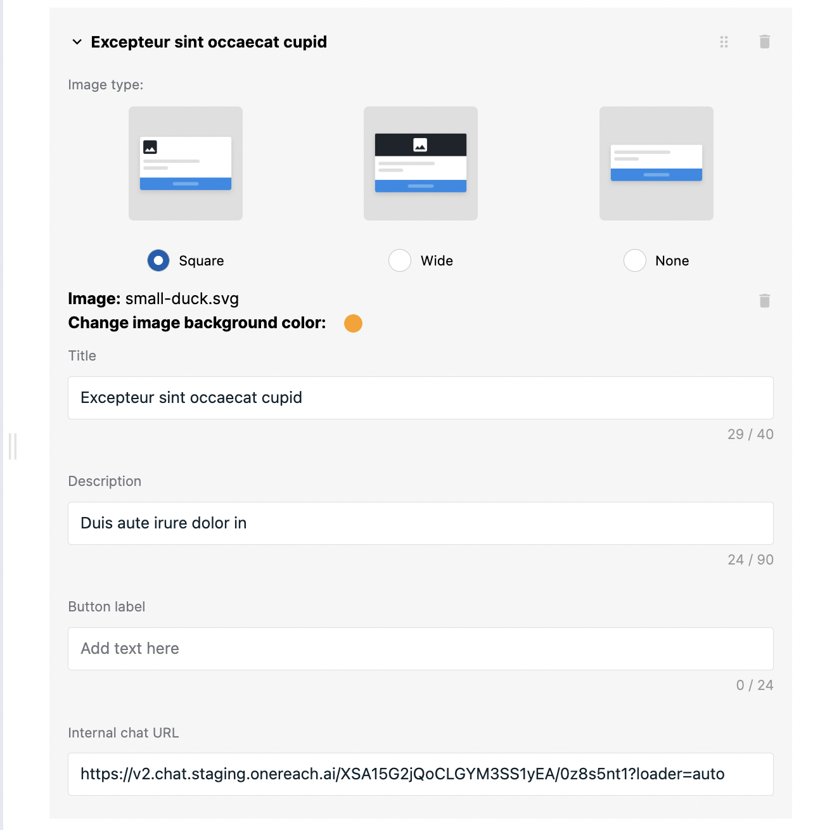Click the panel resize handle on left edge

click(x=13, y=447)
